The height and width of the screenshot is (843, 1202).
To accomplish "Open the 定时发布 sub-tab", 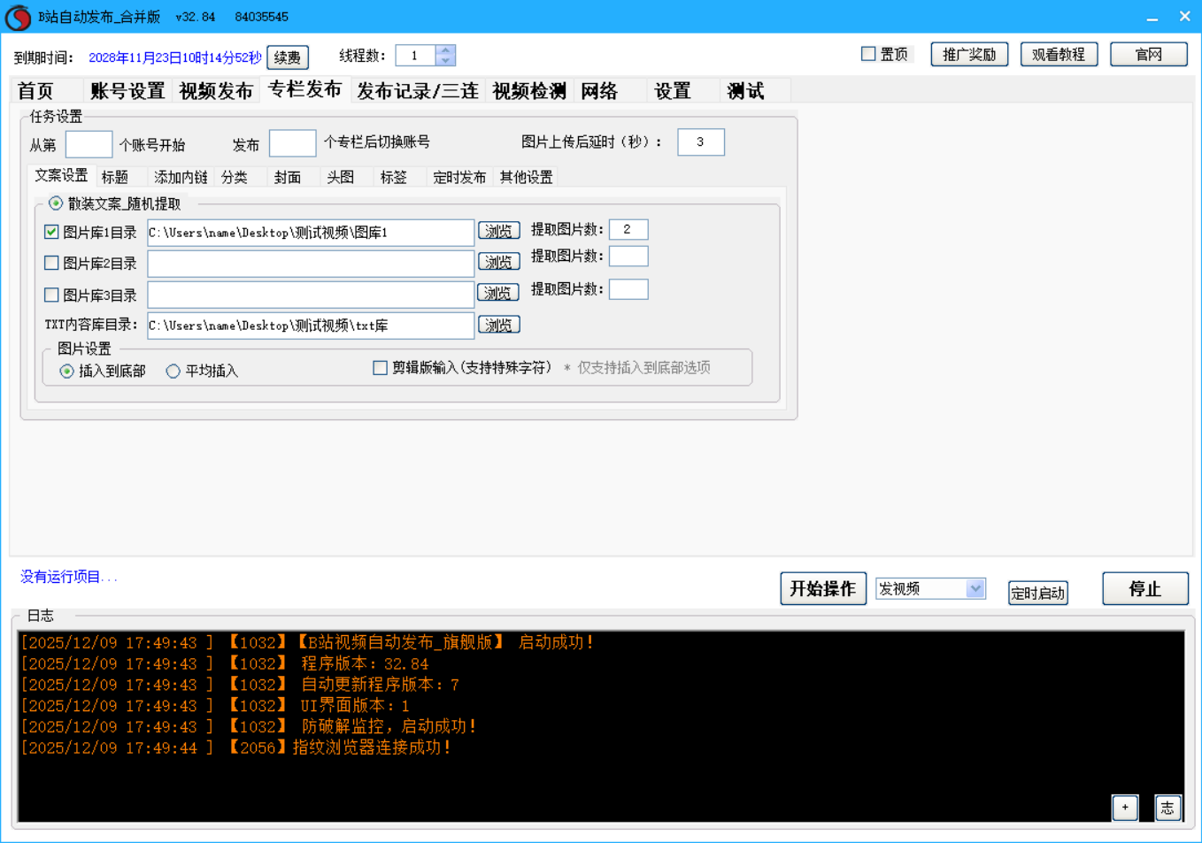I will point(458,177).
